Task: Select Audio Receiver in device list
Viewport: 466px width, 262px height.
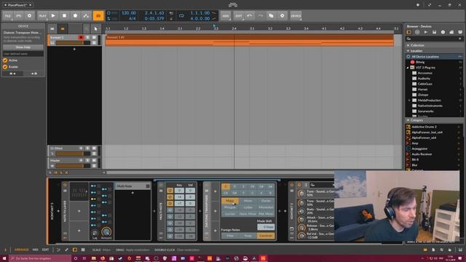Action: [422, 154]
